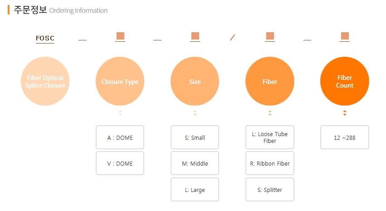Choose the L: Large size box
386x211 pixels.
click(195, 190)
